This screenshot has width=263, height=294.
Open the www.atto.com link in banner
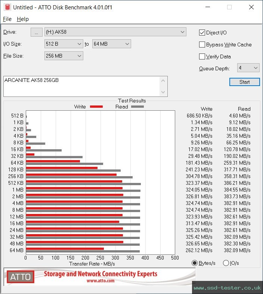click(100, 281)
